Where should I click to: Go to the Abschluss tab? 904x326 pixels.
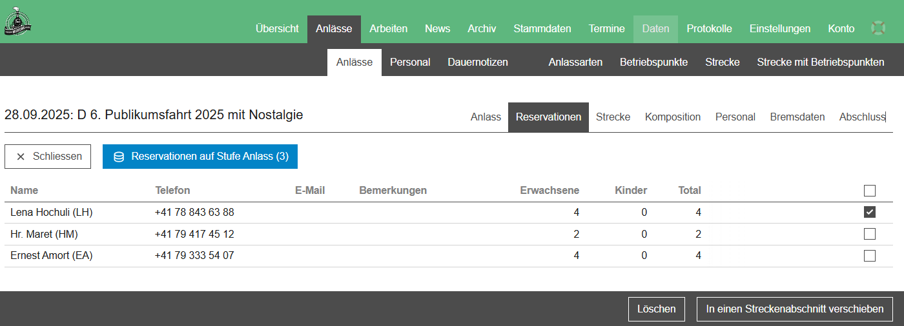[x=861, y=117]
